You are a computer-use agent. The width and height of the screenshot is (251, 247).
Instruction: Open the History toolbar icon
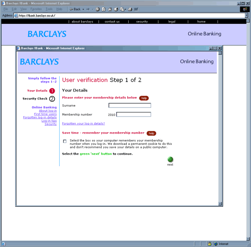pyautogui.click(x=116, y=9)
